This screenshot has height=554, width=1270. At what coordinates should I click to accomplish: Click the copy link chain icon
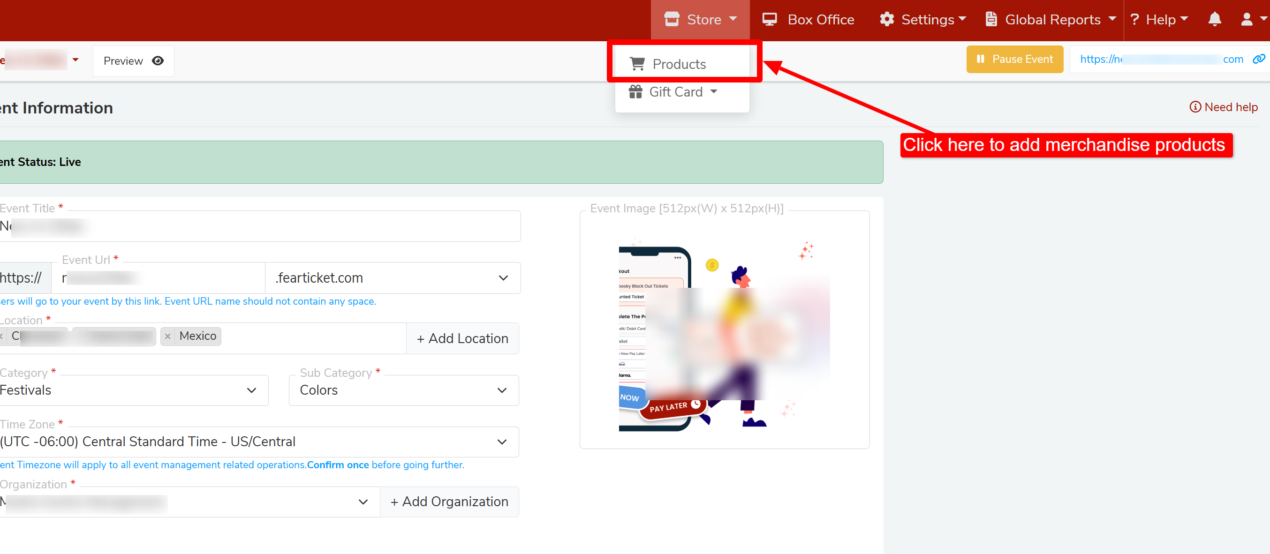click(x=1258, y=59)
